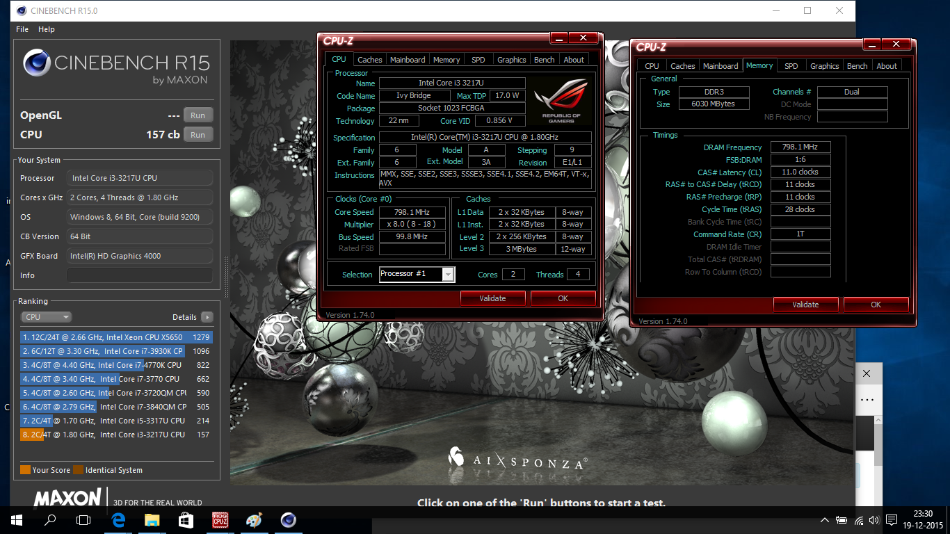Switch to Bench tab in left CPU-Z
950x534 pixels.
click(x=545, y=60)
